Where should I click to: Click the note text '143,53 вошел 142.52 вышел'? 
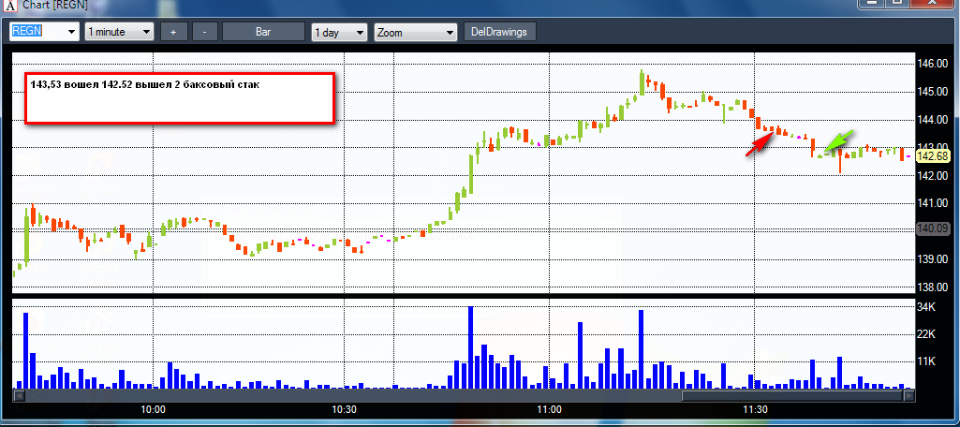tap(100, 84)
